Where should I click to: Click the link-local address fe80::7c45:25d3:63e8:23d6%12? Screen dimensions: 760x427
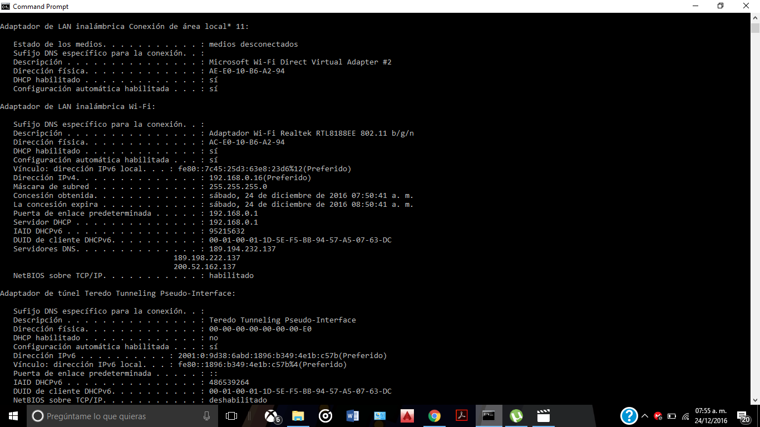265,169
